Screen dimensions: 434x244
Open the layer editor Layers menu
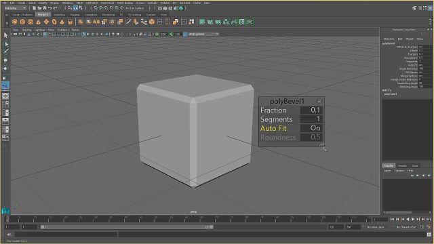387,171
